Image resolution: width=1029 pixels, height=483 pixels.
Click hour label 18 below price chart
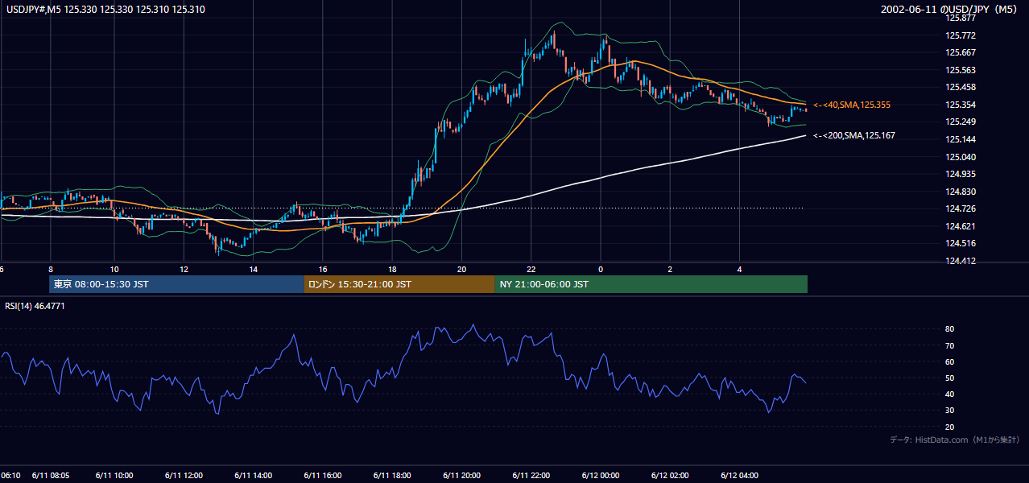coord(392,269)
